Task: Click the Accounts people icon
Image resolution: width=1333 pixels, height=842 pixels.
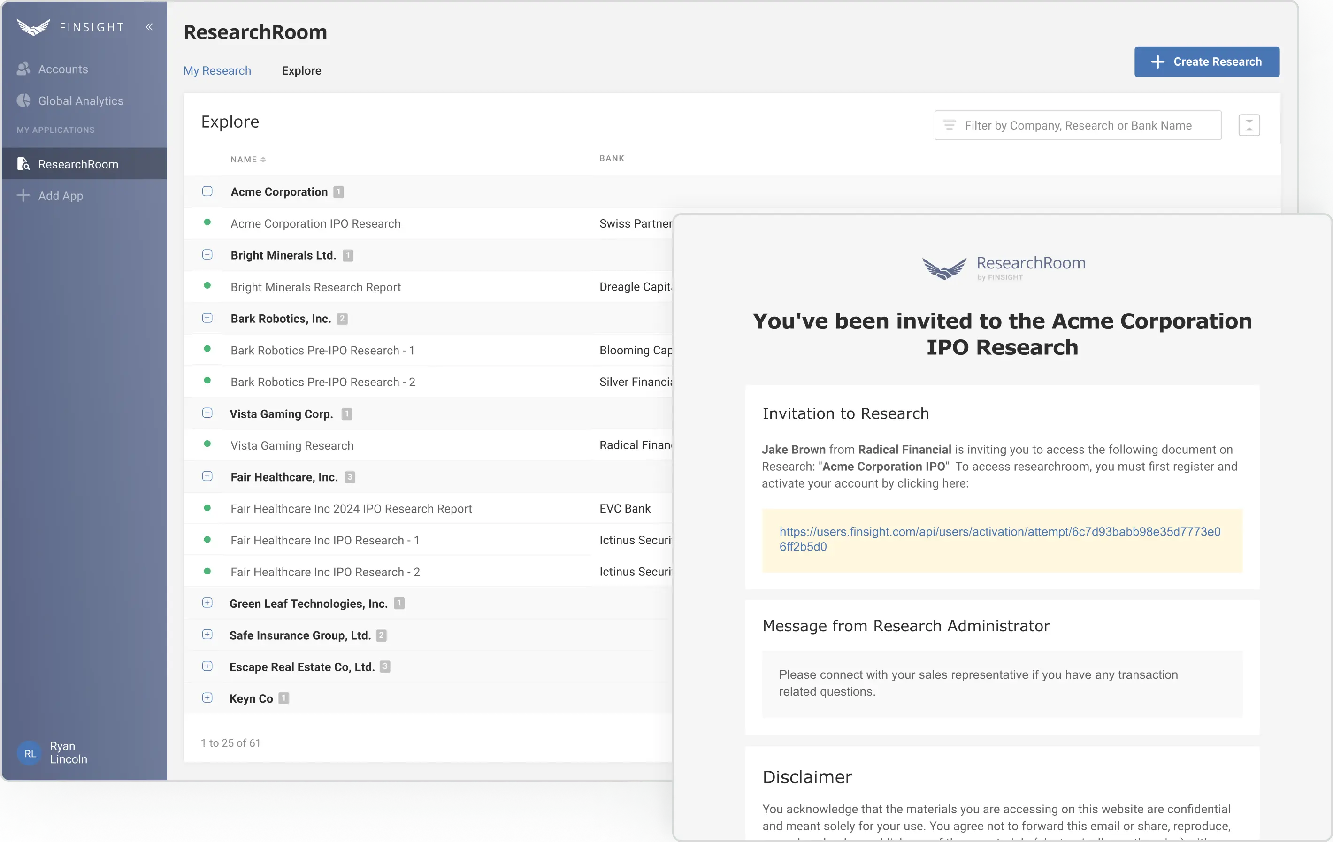Action: (x=23, y=69)
